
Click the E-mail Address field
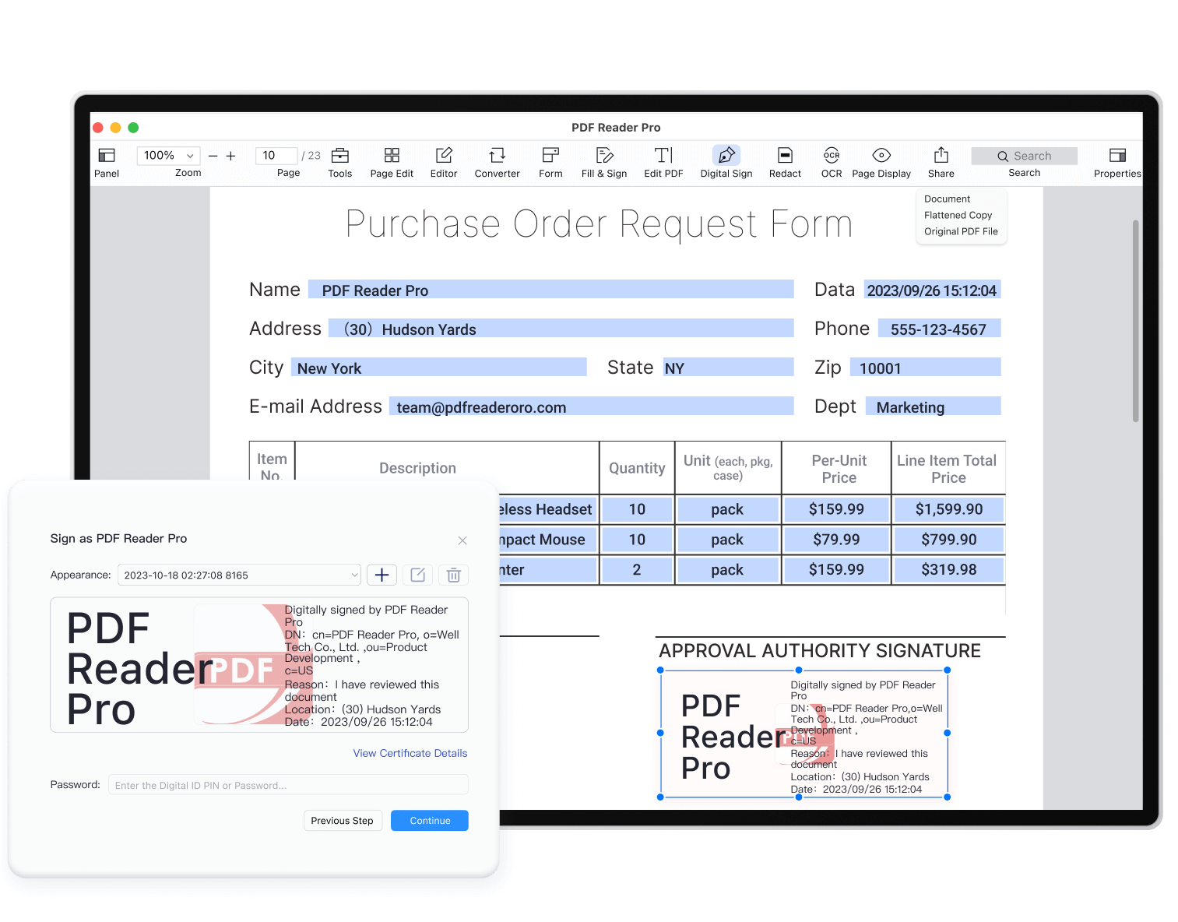pos(592,406)
